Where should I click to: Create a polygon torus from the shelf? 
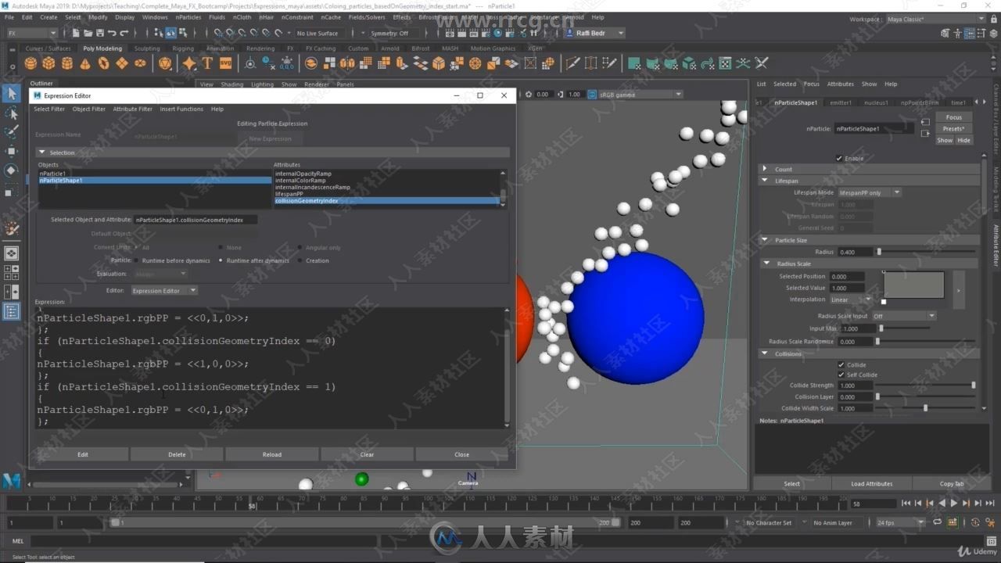coord(103,63)
